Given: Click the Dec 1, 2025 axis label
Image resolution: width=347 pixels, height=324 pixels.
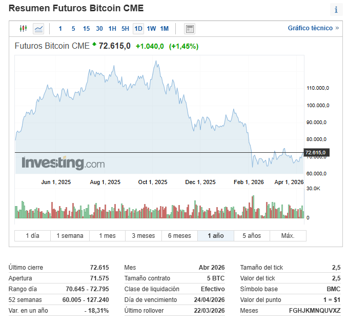Looking at the screenshot, I should [200, 182].
